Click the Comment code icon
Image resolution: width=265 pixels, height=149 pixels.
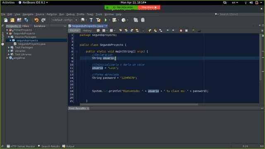(193, 31)
